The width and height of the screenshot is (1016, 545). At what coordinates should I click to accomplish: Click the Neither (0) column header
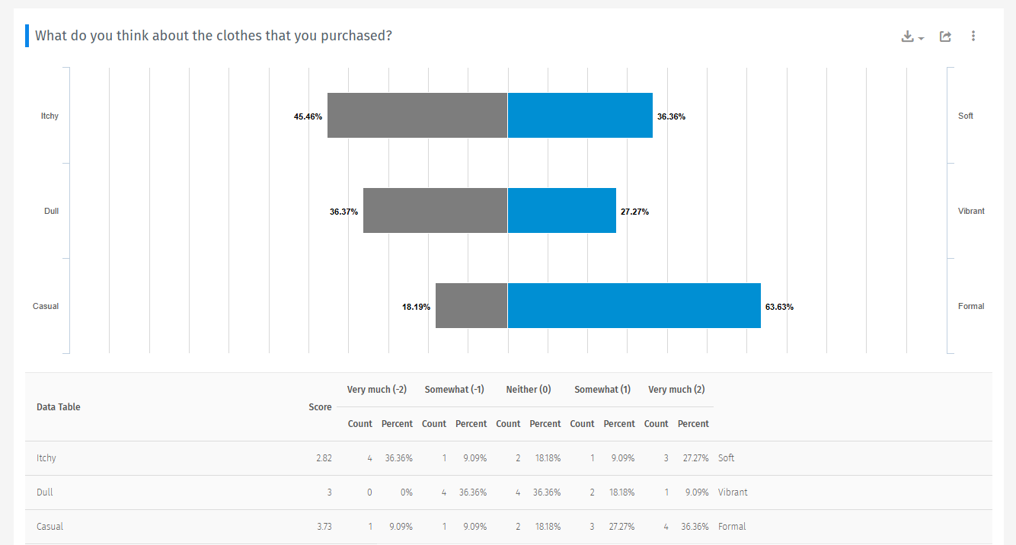(528, 389)
